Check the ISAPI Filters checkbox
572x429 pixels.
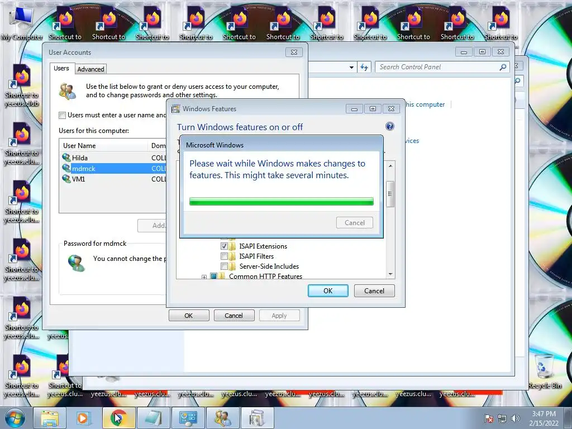coord(224,256)
